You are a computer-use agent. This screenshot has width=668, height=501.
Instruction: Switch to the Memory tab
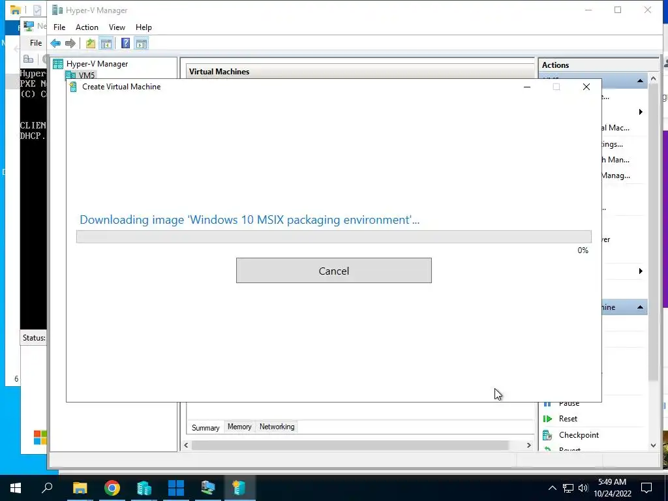coord(239,427)
